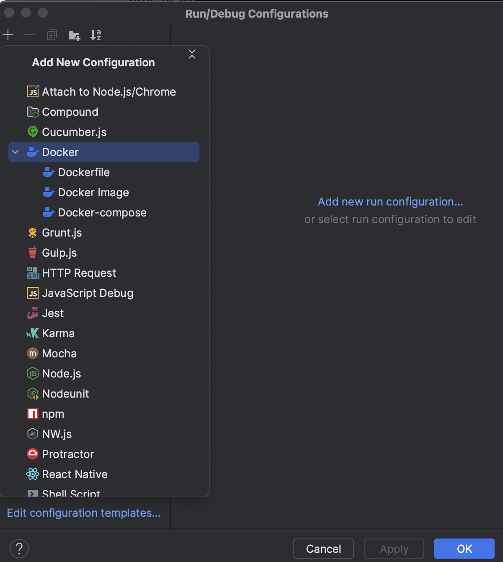Image resolution: width=503 pixels, height=562 pixels.
Task: Click the plus icon to add configuration
Action: click(8, 35)
